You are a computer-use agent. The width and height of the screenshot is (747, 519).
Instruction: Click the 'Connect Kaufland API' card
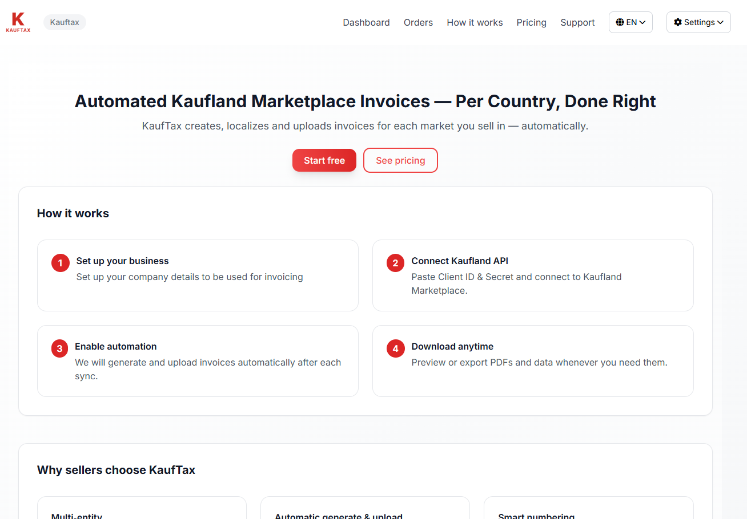(533, 275)
